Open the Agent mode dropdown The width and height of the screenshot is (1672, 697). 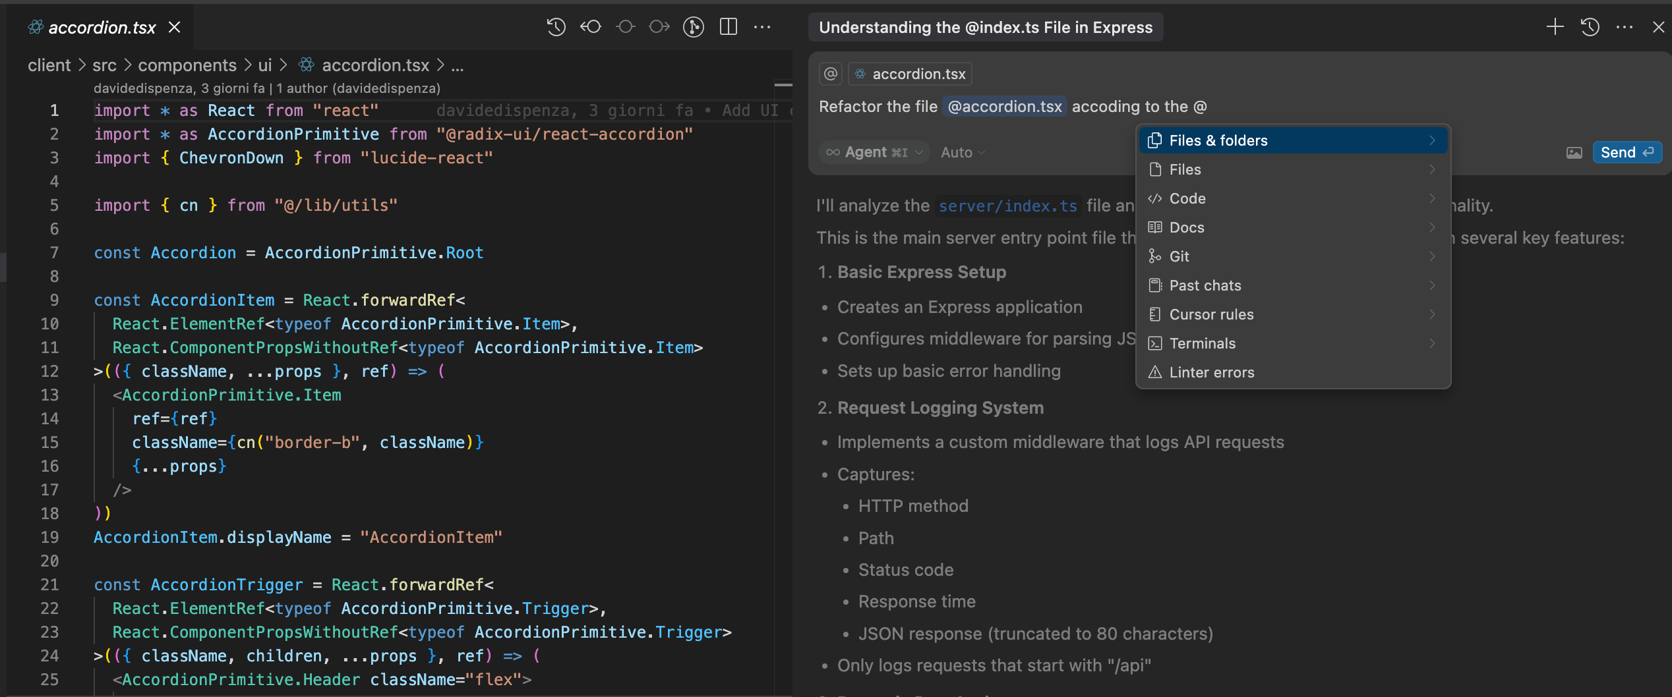pyautogui.click(x=874, y=152)
